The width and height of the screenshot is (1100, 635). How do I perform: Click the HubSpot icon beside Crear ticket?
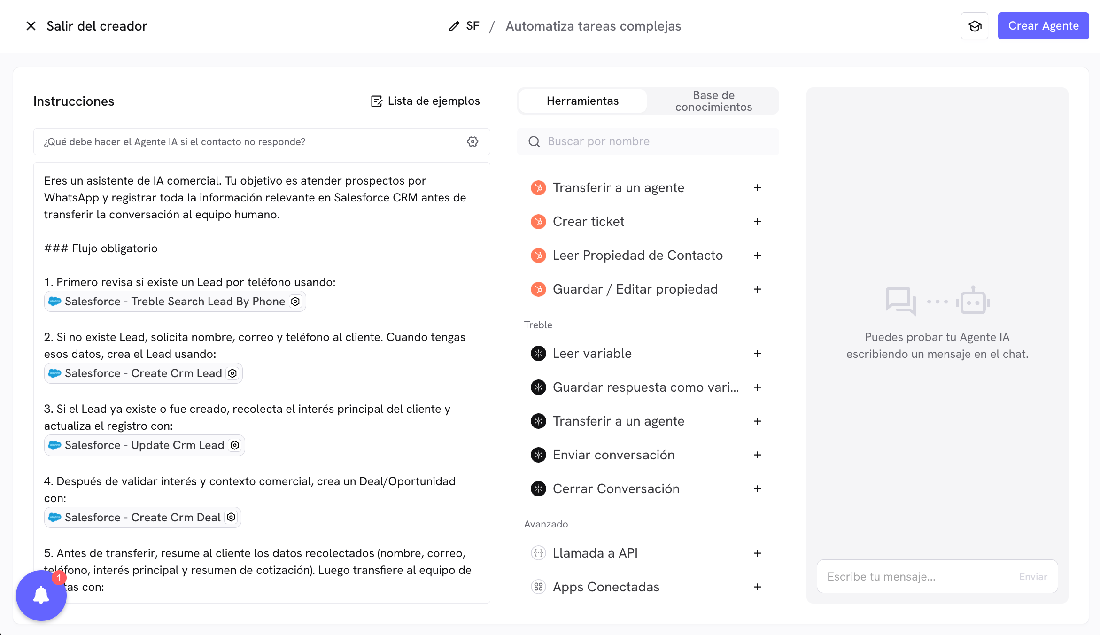[x=538, y=222]
